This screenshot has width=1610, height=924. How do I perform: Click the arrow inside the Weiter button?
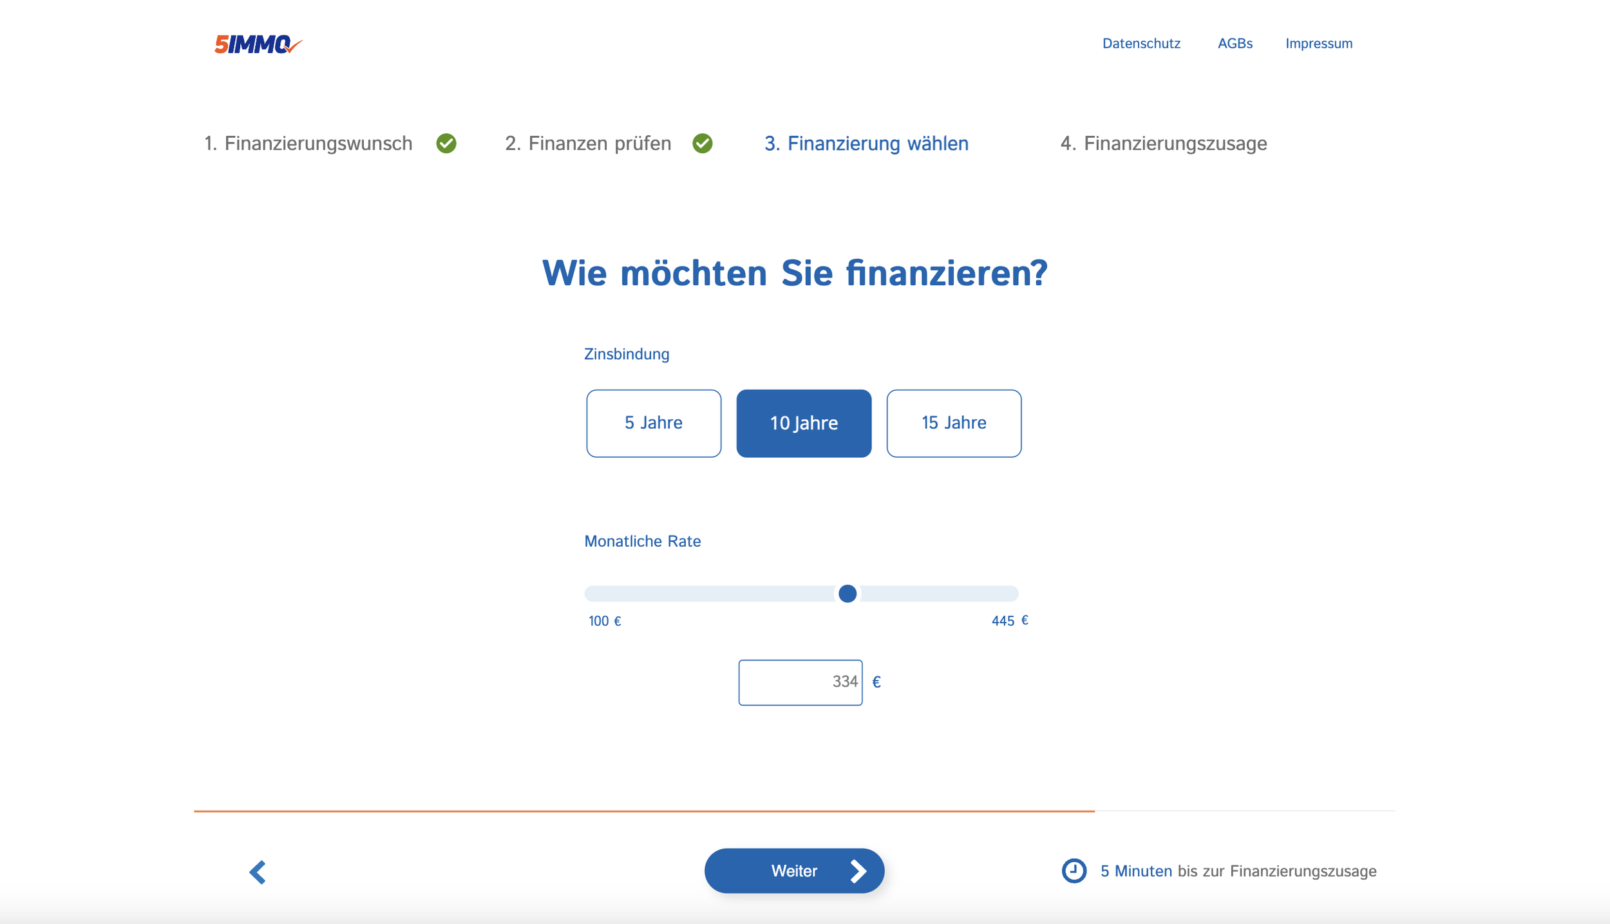pyautogui.click(x=858, y=871)
